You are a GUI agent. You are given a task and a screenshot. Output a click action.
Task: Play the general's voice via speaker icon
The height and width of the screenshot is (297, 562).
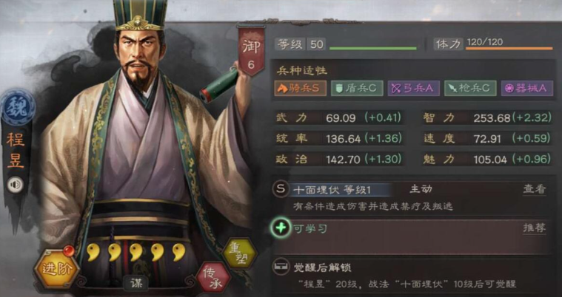tap(16, 185)
